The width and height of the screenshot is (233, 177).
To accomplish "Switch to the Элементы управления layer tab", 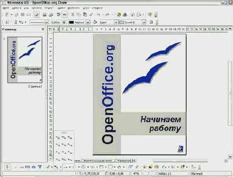I will [x=98, y=160].
